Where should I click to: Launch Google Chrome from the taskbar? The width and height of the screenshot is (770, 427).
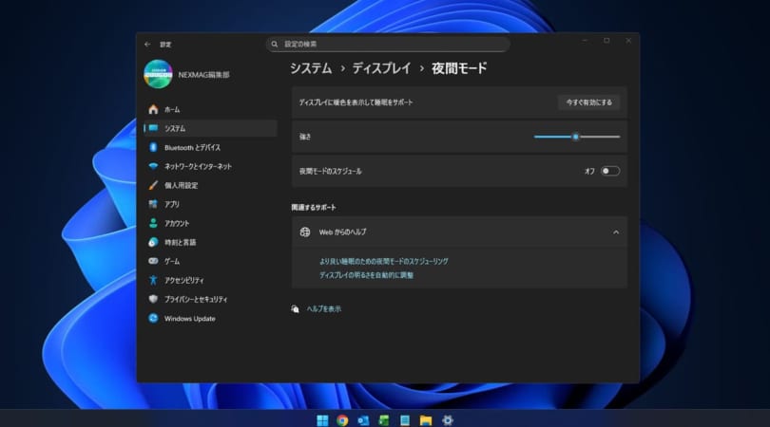tap(342, 419)
